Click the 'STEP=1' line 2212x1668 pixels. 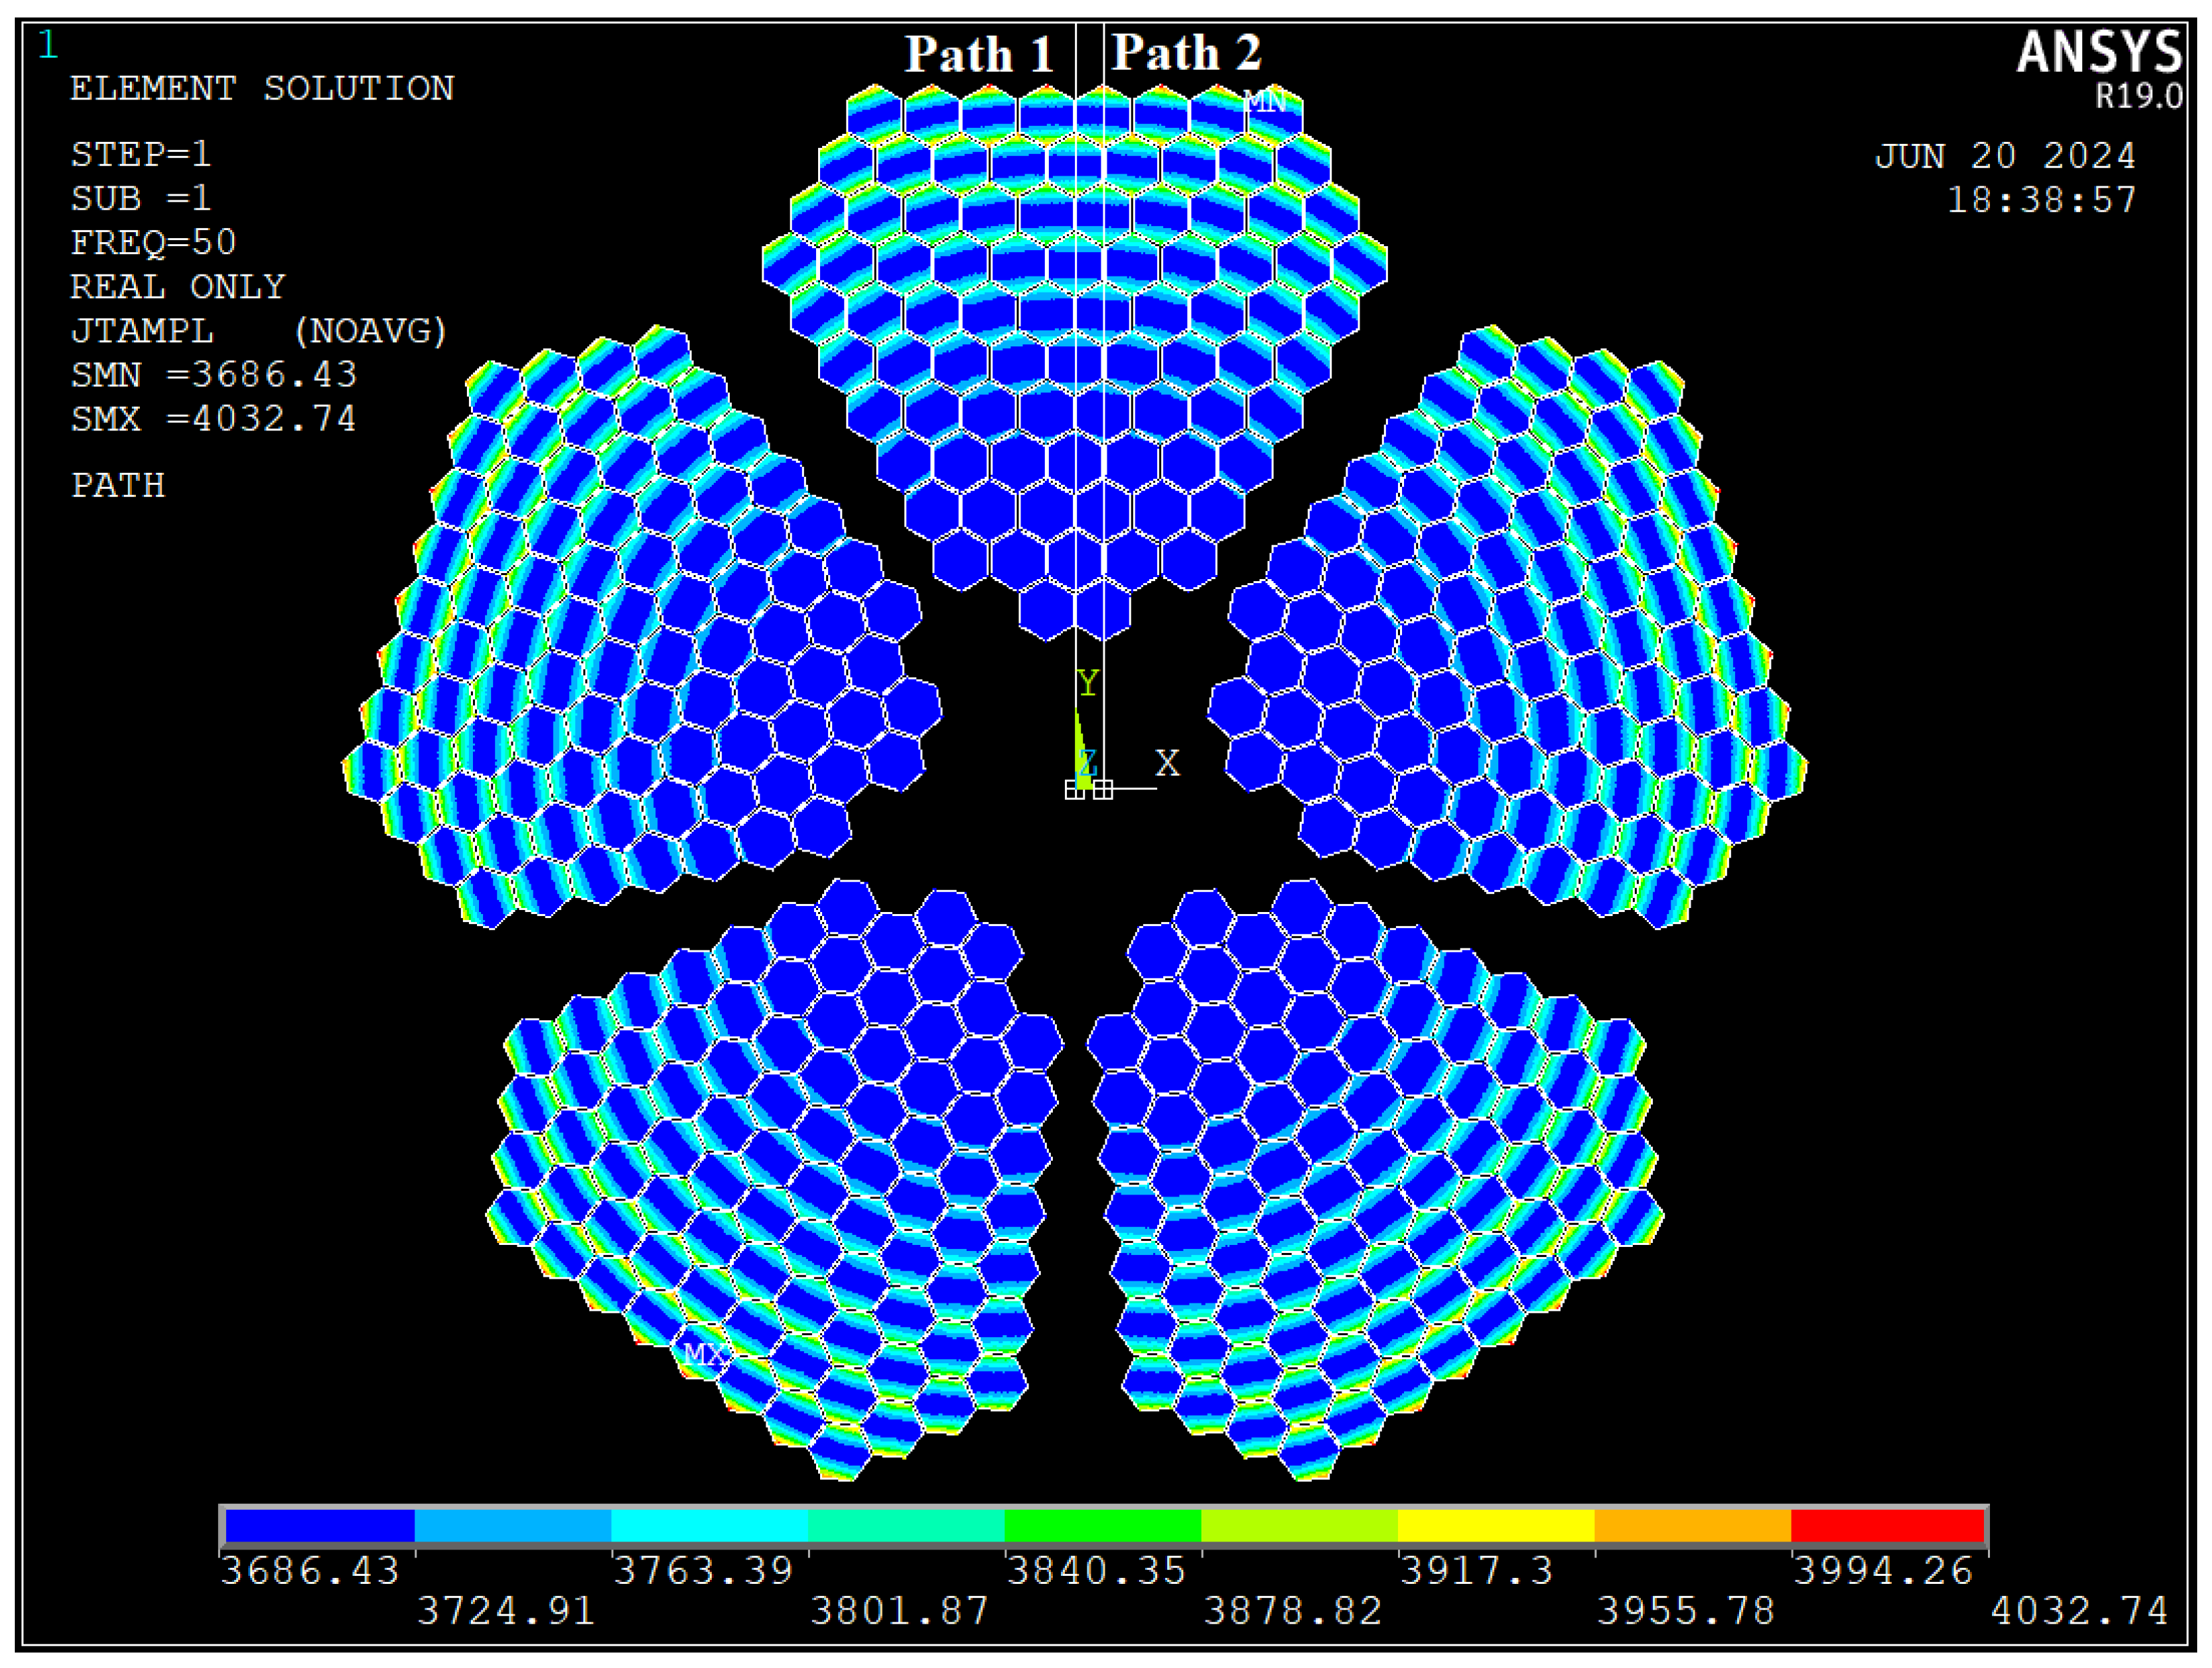(x=141, y=155)
